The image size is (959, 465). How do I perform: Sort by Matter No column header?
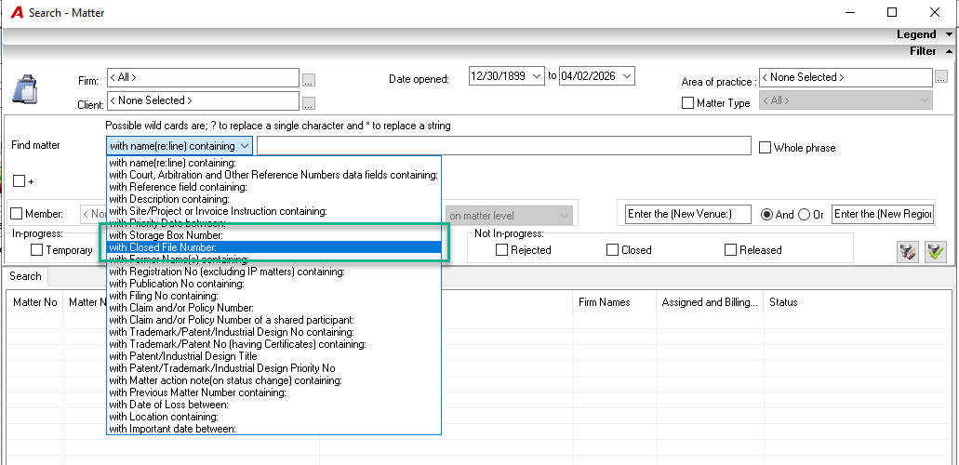pyautogui.click(x=34, y=302)
